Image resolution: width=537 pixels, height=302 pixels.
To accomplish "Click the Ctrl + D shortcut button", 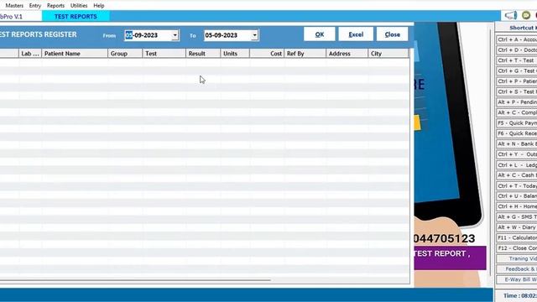I will coord(517,50).
